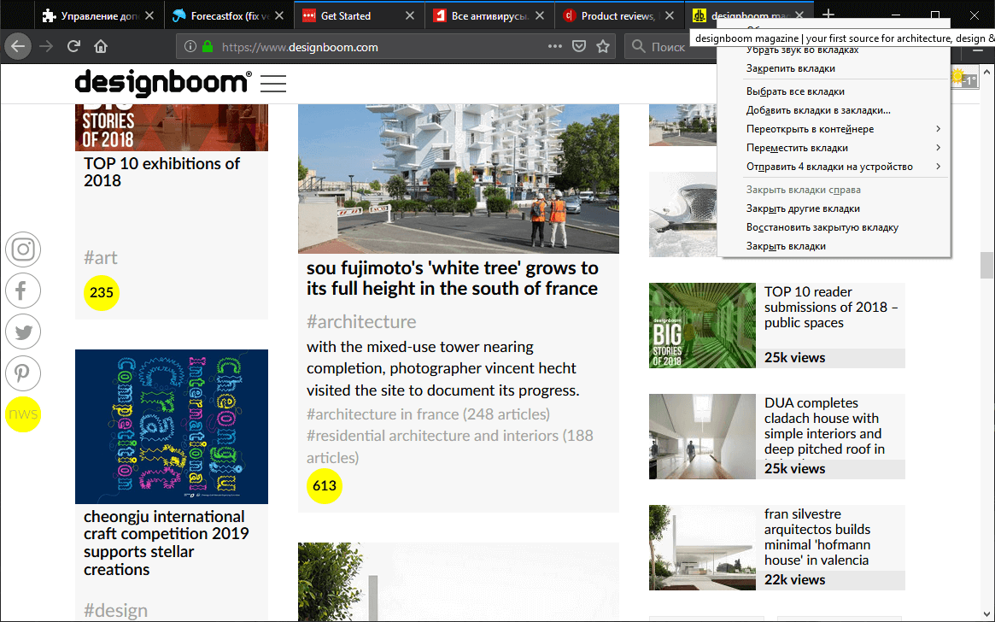Screen dimensions: 995x622
Task: Click the #design tag
Action: pyautogui.click(x=115, y=611)
